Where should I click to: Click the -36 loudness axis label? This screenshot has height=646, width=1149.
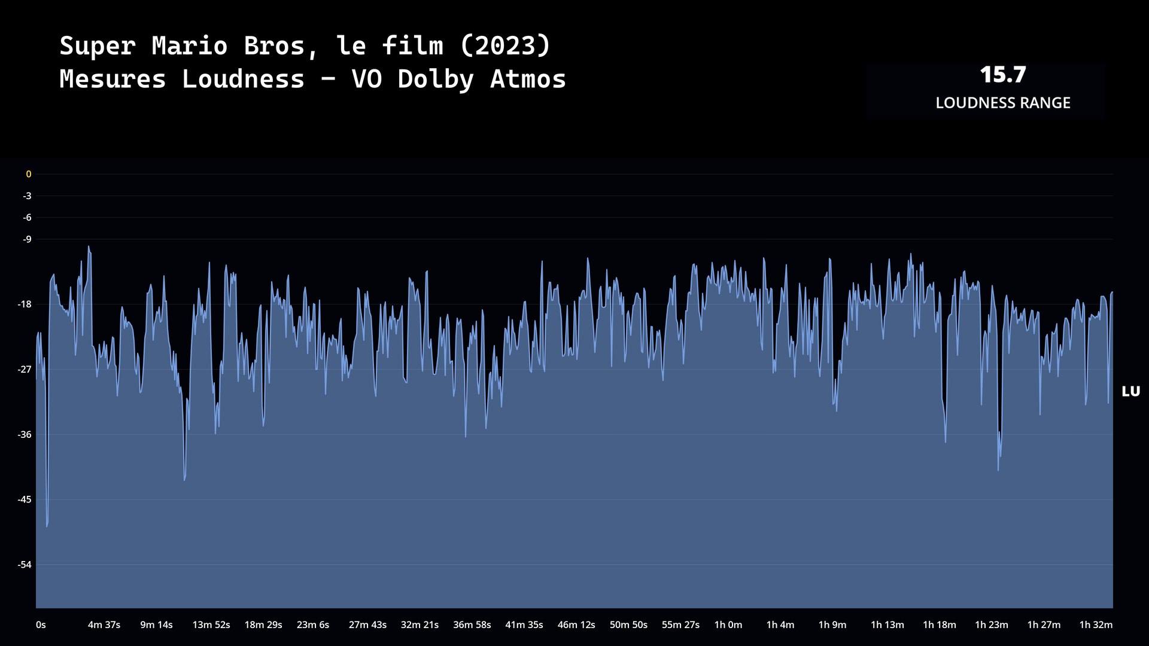point(25,435)
